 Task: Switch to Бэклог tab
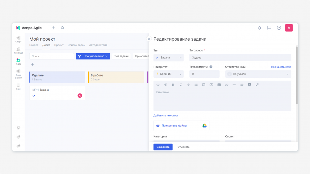[34, 45]
